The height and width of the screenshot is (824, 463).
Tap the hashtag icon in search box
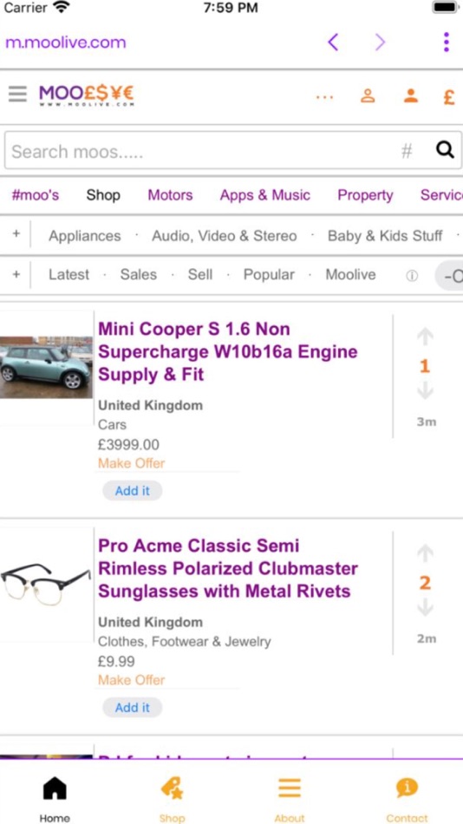[407, 151]
